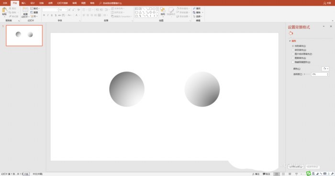The width and height of the screenshot is (335, 176).
Task: Open the Insert ribbon tab
Action: coord(23,3)
